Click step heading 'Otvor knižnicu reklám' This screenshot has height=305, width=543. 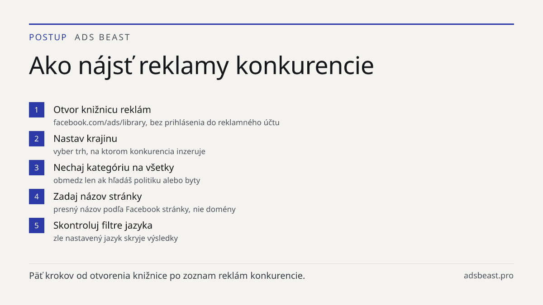102,110
